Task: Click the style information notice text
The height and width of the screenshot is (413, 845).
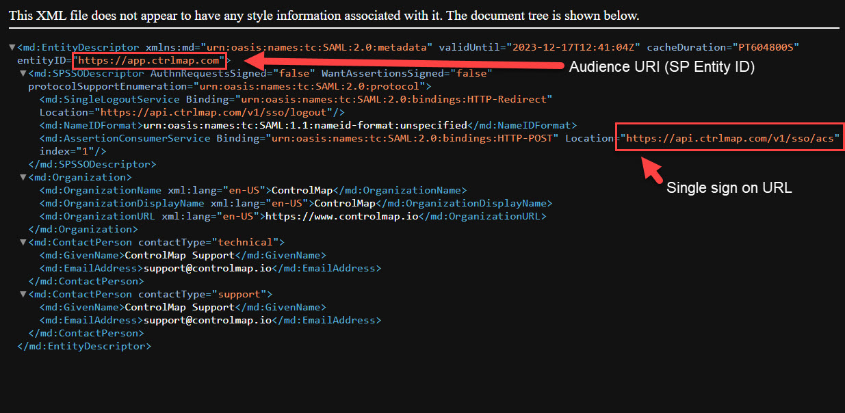Action: (324, 15)
